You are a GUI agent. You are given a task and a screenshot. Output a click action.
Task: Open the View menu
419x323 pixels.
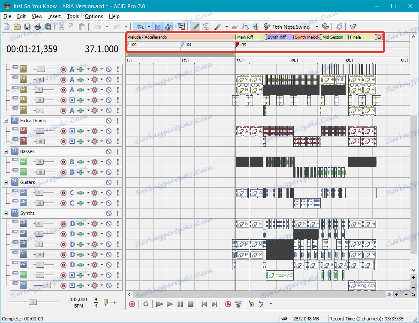point(37,16)
